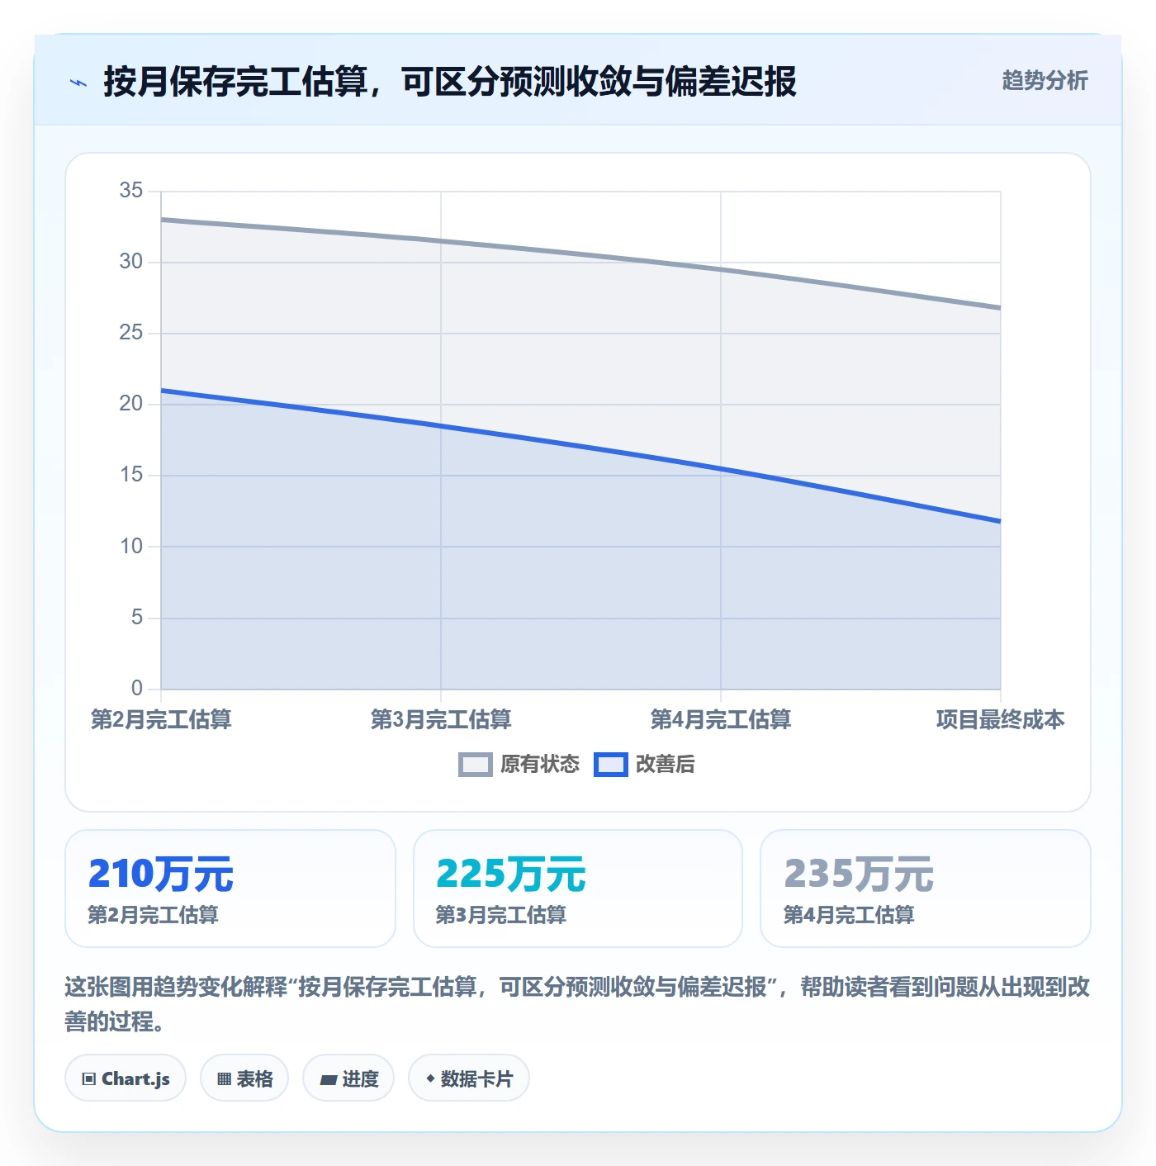The image size is (1156, 1166).
Task: Toggle the 原有状态 legend swatch
Action: [475, 765]
